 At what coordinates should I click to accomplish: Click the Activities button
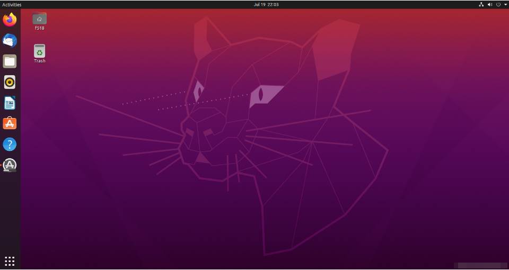click(x=12, y=5)
